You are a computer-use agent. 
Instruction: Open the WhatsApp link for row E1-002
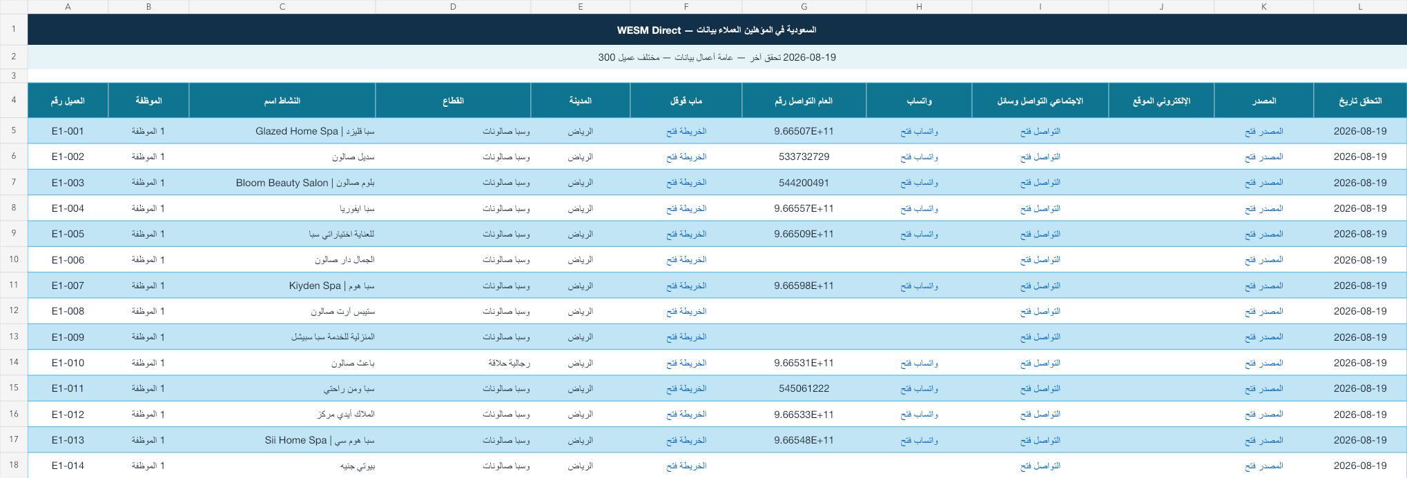pyautogui.click(x=919, y=157)
